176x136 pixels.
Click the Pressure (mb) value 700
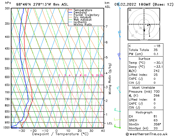(x=157, y=92)
